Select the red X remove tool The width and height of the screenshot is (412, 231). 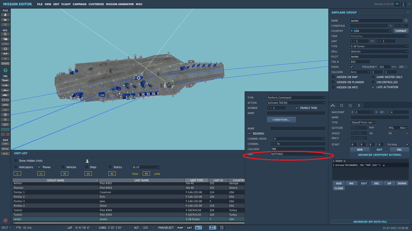coord(5,134)
